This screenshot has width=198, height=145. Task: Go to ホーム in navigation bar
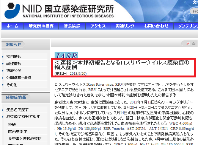point(13,26)
